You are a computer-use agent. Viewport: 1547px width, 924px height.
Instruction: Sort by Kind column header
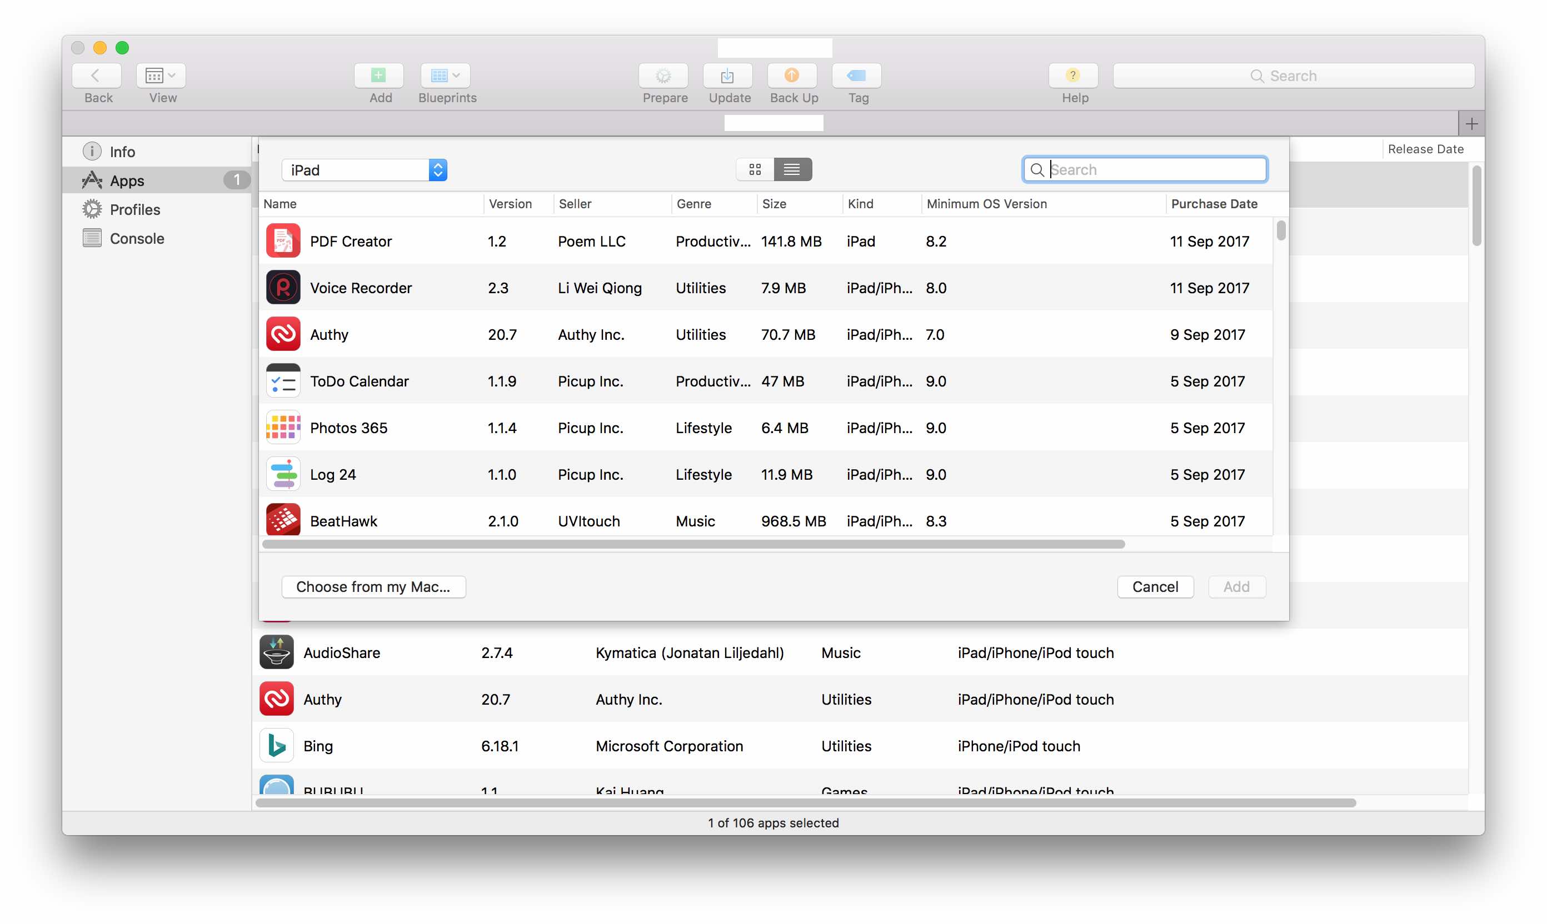tap(882, 204)
